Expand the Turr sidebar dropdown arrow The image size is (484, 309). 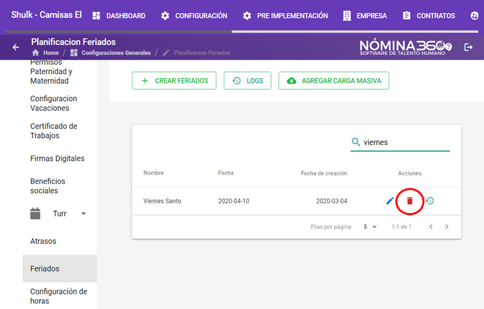[83, 214]
